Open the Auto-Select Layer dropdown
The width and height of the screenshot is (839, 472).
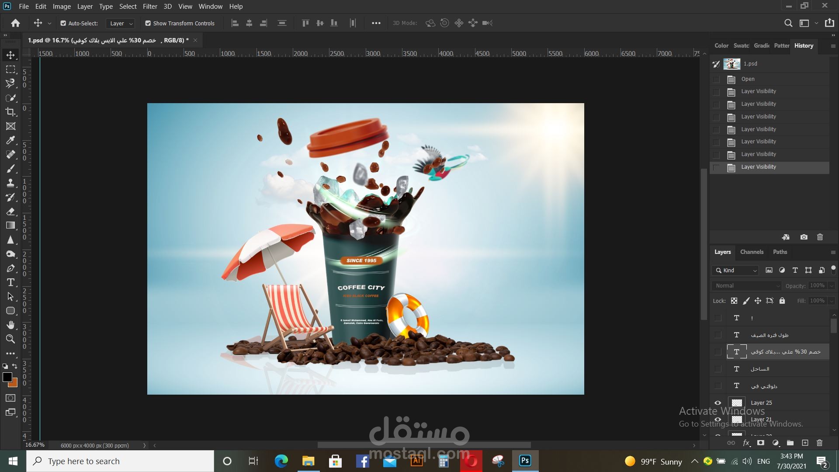tap(121, 23)
